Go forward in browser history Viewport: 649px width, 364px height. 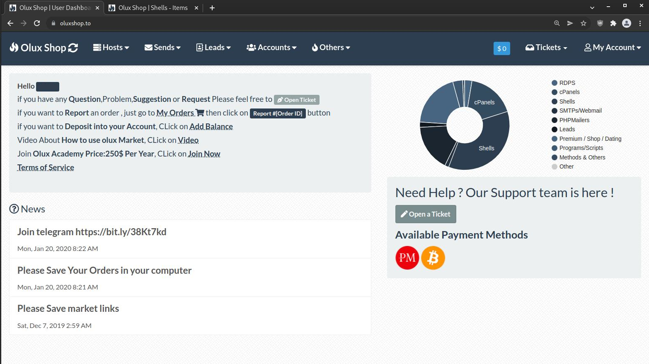pyautogui.click(x=24, y=23)
